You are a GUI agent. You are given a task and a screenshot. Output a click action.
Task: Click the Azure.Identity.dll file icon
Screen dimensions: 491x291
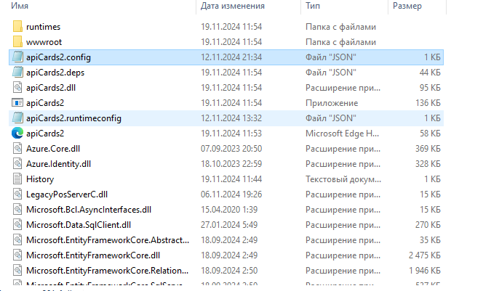(x=17, y=163)
